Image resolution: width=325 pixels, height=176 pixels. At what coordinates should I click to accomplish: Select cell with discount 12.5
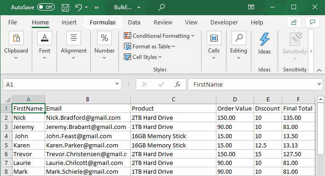click(x=268, y=145)
